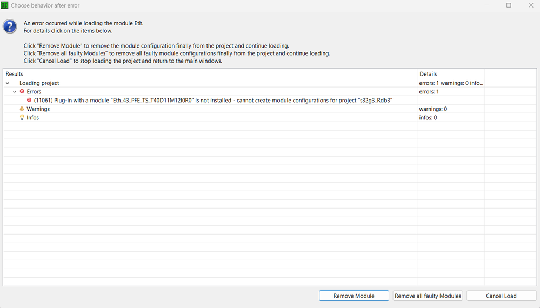The image size is (540, 308).
Task: Select the Warnings tree item
Action: (x=38, y=109)
